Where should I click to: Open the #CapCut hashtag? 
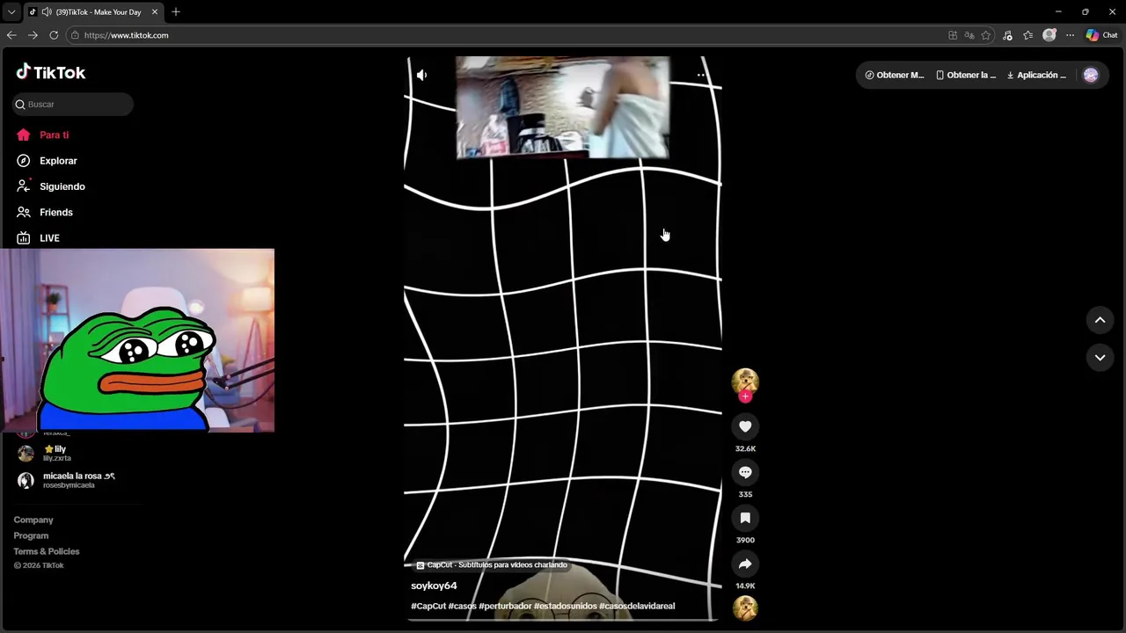(x=428, y=606)
